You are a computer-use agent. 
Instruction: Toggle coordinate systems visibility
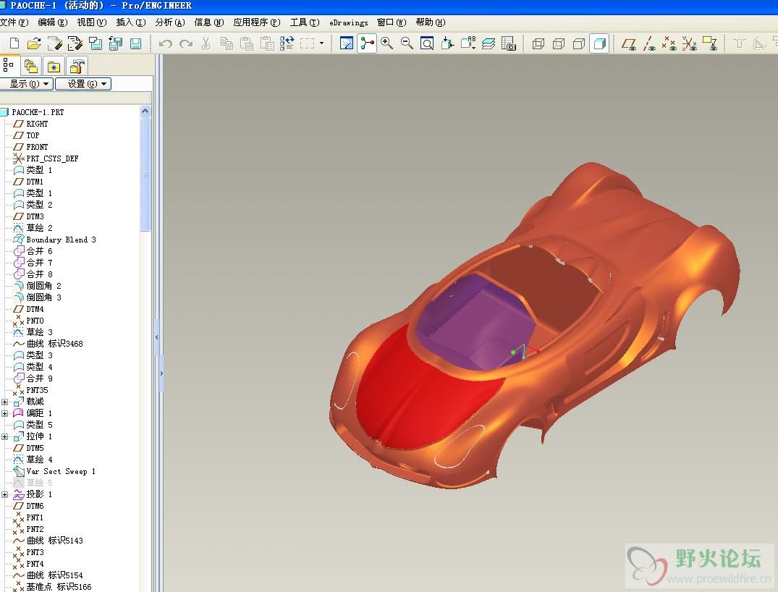tap(690, 43)
